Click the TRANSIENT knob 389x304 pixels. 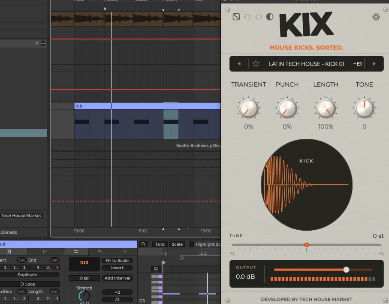coord(248,108)
